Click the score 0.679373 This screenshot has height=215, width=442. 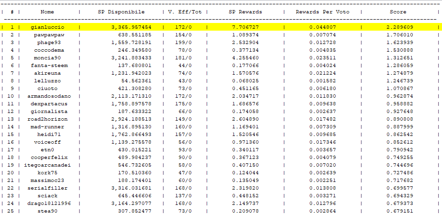click(x=400, y=203)
